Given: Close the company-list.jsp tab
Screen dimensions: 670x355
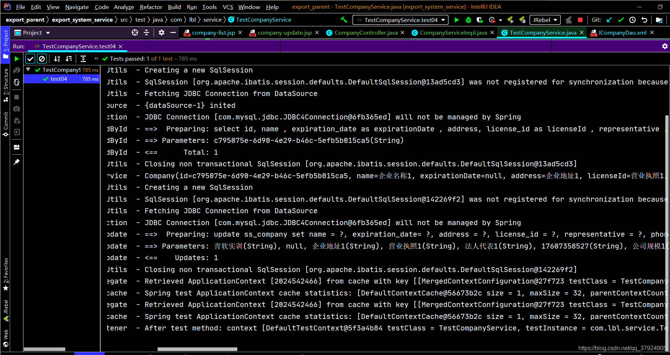Looking at the screenshot, I should click(240, 32).
